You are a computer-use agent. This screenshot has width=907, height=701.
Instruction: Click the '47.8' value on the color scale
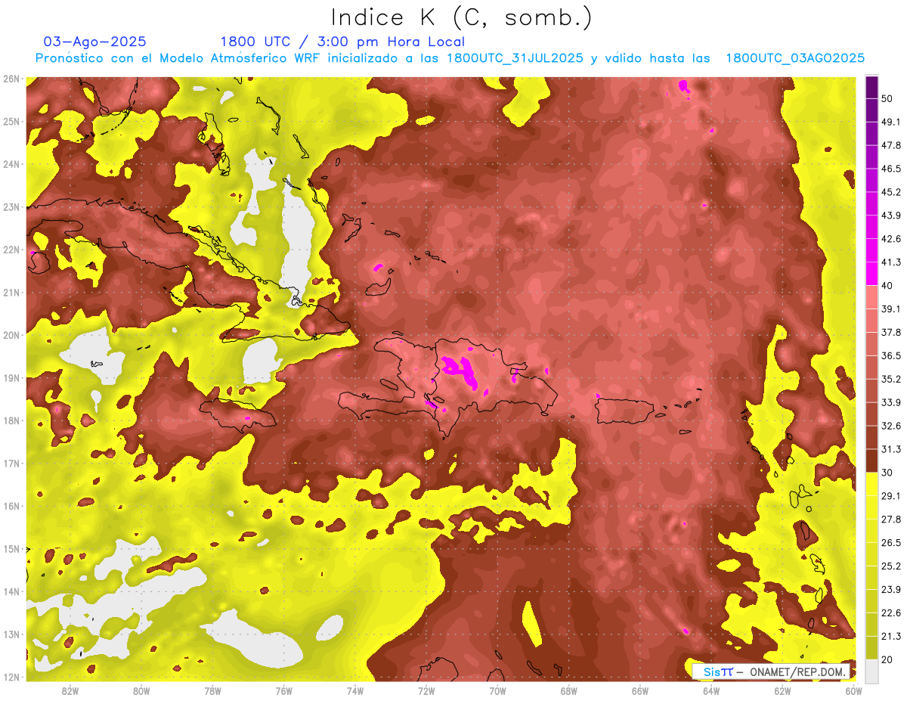point(891,145)
